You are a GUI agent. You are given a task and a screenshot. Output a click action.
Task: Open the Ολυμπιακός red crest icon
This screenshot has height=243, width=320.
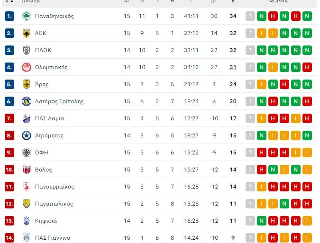click(x=26, y=67)
